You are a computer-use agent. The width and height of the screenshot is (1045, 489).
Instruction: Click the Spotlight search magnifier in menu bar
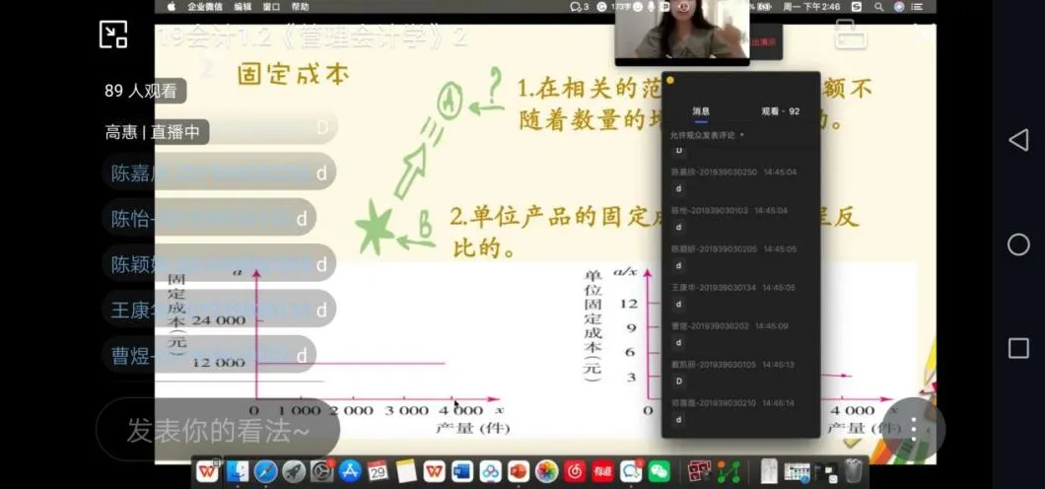coord(876,7)
